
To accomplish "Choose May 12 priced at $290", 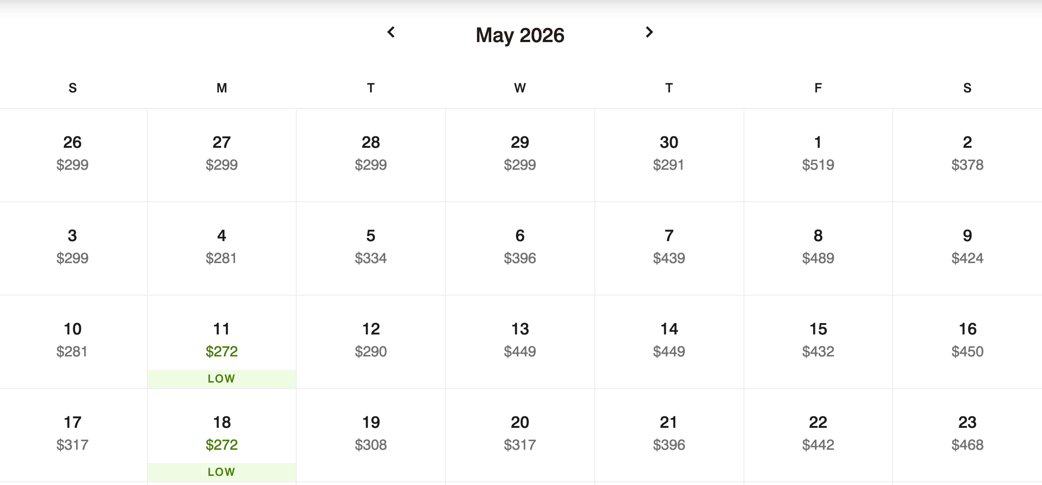I will click(371, 340).
